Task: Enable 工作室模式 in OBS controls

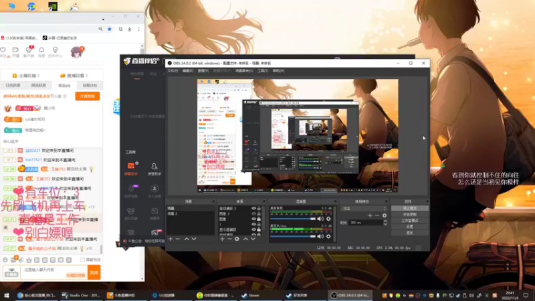Action: tap(409, 221)
